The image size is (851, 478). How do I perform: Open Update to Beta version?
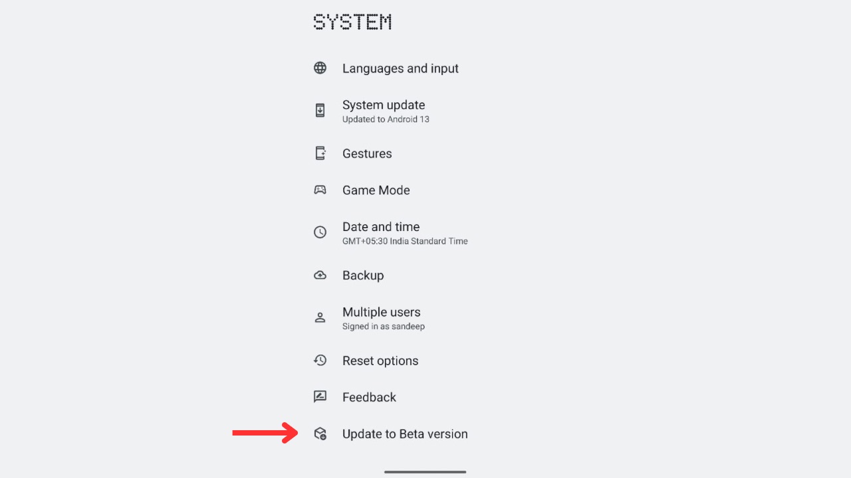click(x=404, y=434)
